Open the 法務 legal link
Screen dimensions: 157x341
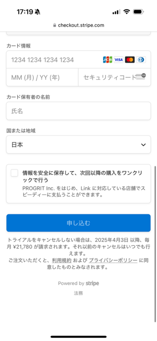tap(78, 293)
